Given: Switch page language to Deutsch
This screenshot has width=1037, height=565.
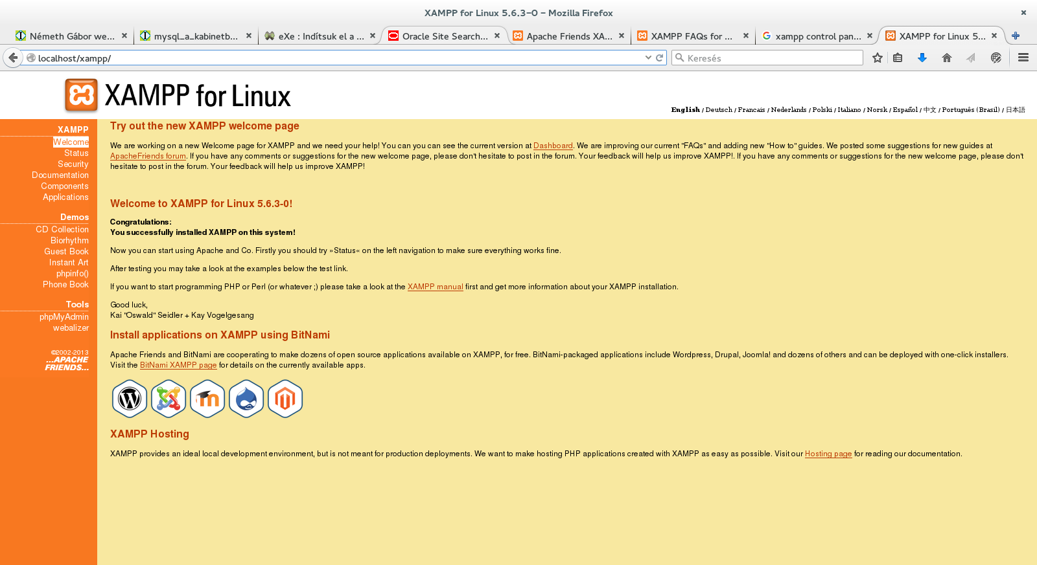Looking at the screenshot, I should [719, 110].
